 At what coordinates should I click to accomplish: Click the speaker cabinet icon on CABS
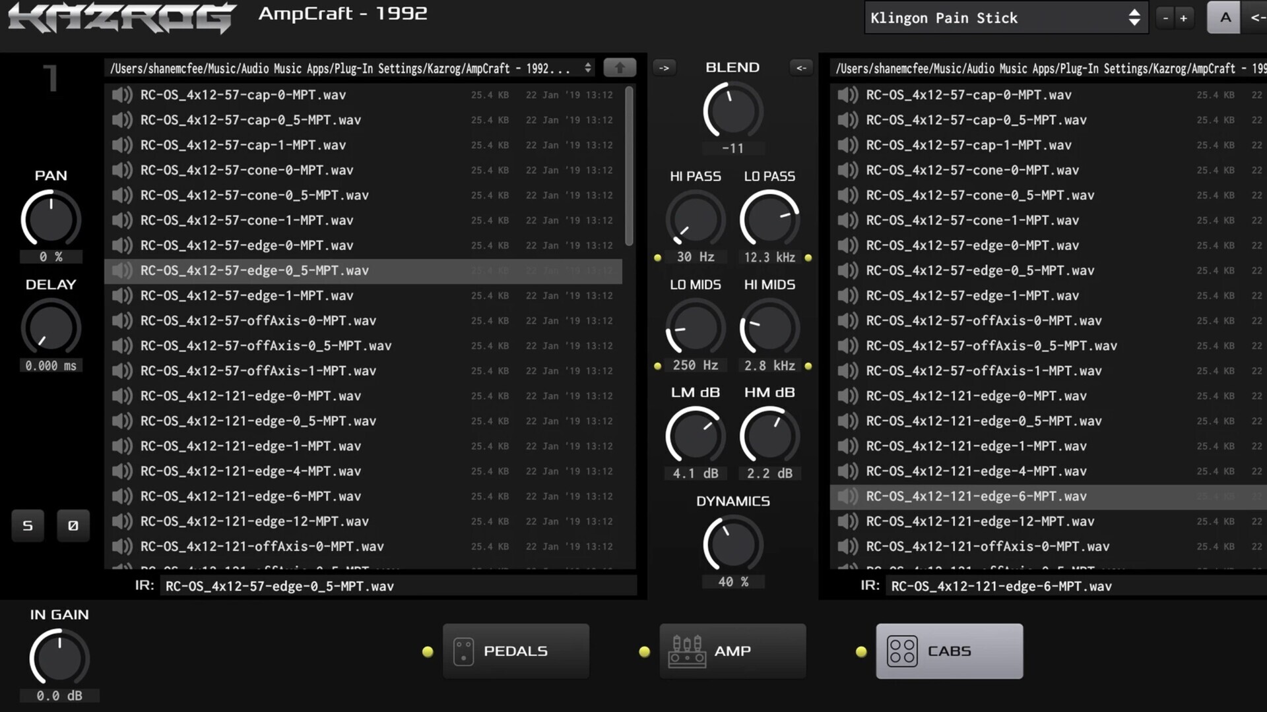coord(901,651)
